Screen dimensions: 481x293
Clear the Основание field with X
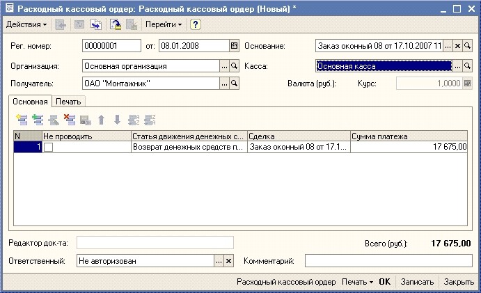(457, 46)
